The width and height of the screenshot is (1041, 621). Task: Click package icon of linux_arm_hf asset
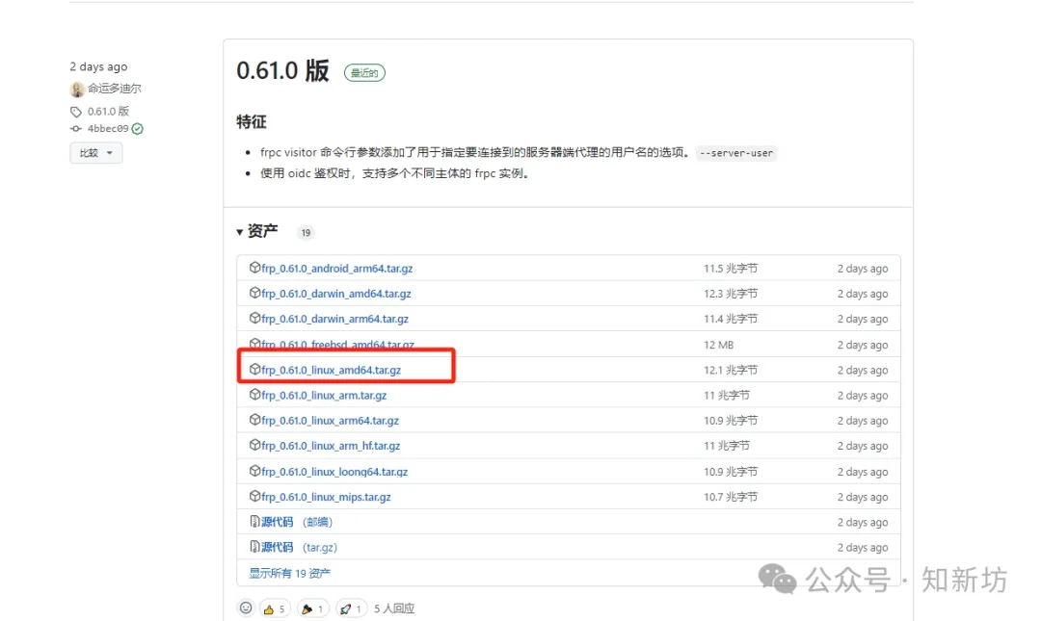[254, 445]
